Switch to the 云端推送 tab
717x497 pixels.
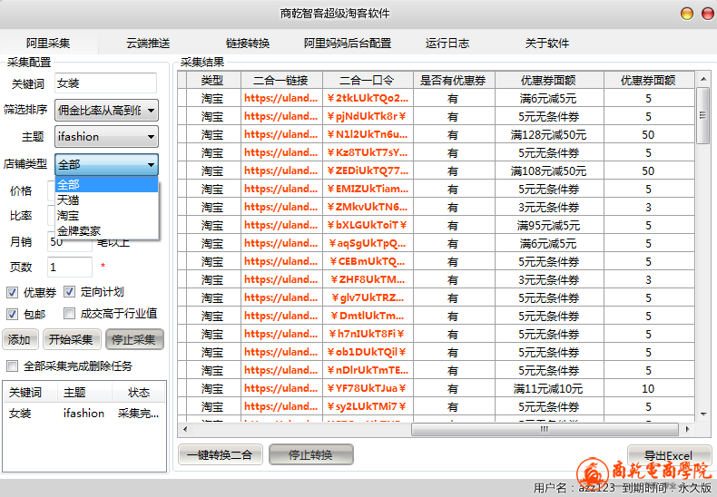point(148,43)
